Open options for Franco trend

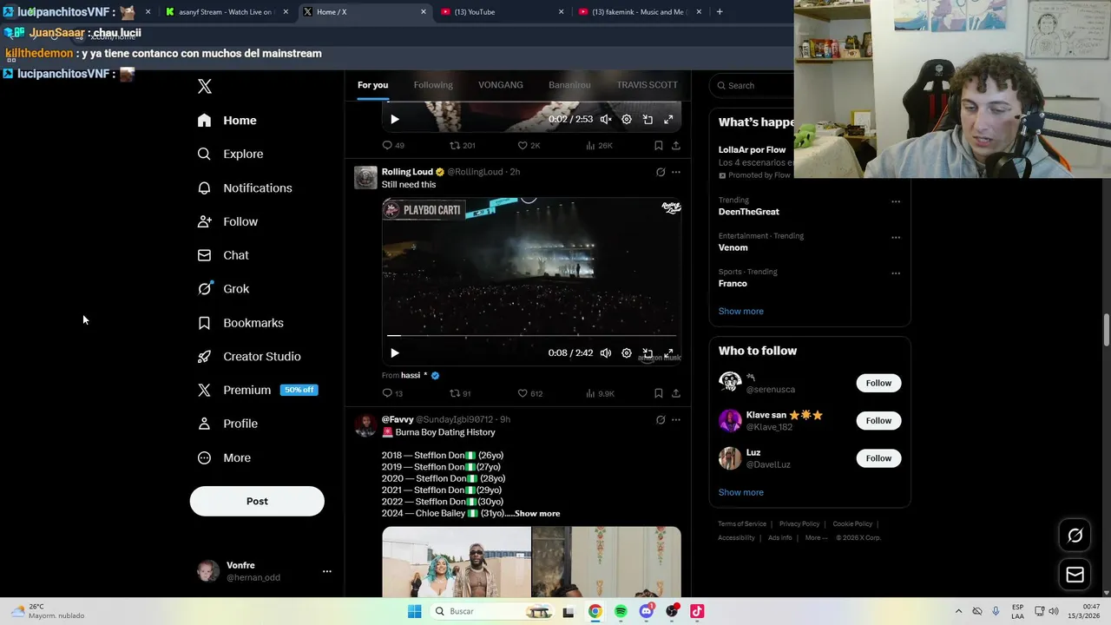click(x=896, y=273)
